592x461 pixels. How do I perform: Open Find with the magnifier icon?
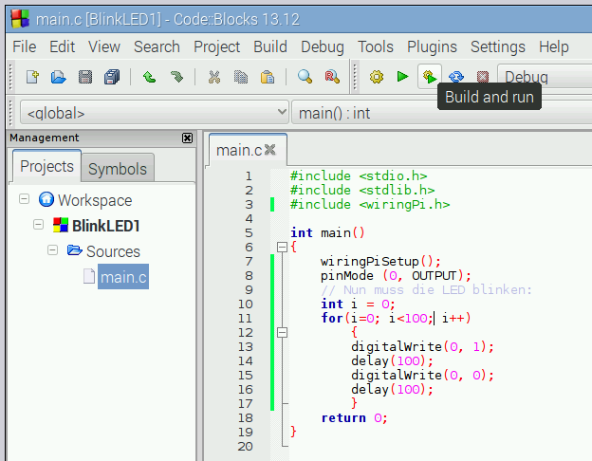(x=305, y=77)
